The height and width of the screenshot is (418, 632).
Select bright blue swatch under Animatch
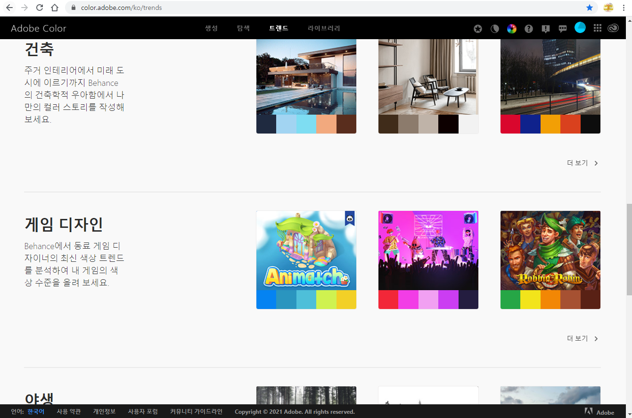(266, 300)
